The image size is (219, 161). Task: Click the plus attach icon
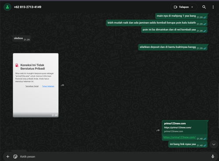pos(8,157)
